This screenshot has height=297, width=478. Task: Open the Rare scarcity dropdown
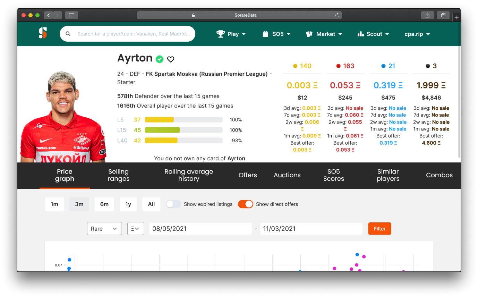[104, 229]
